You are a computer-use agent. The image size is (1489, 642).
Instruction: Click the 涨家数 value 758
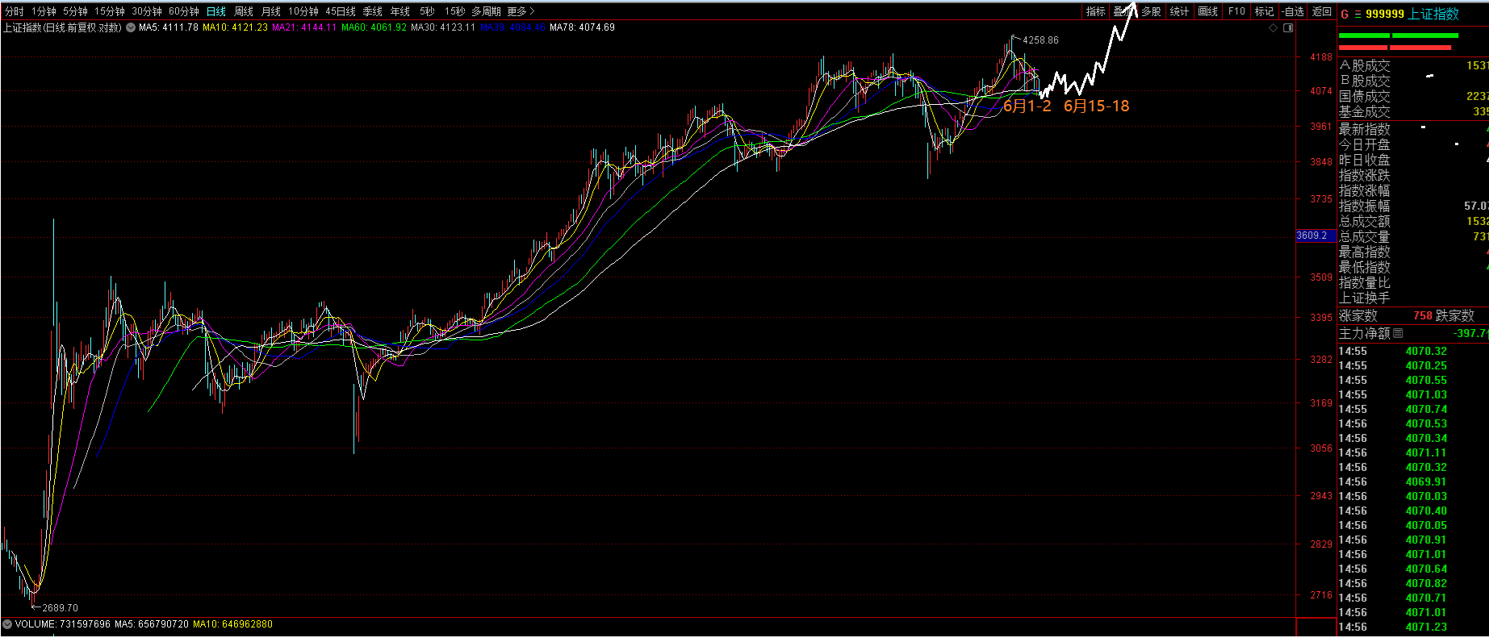1423,315
